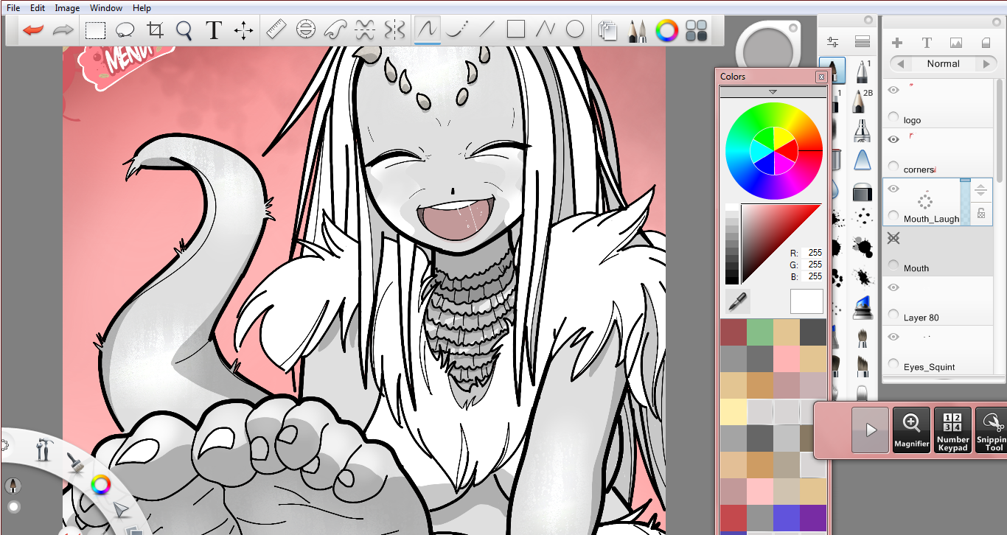Screen dimensions: 1007x535
Task: Click the current white color box
Action: [x=806, y=301]
